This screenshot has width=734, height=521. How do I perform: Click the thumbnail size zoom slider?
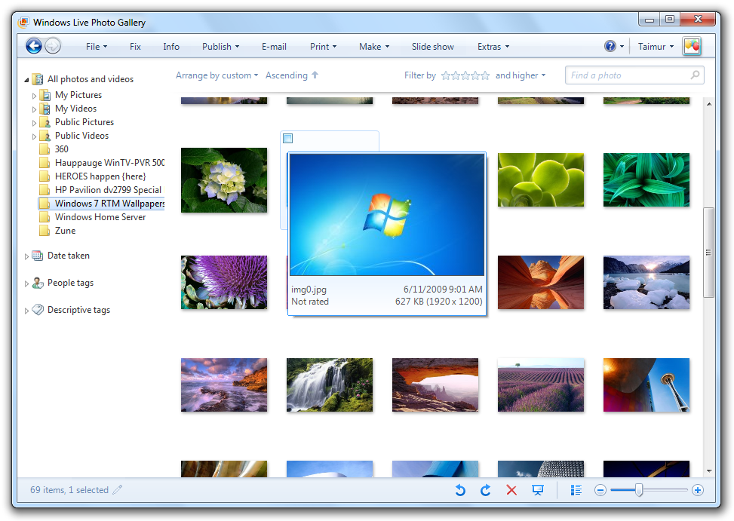[x=639, y=490]
